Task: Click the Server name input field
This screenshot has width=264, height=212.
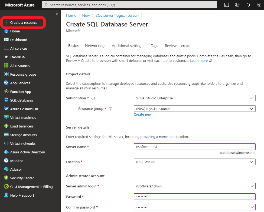Action: point(195,147)
